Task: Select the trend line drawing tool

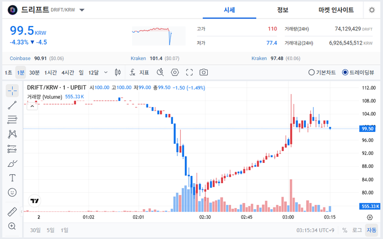Action: tap(12, 105)
